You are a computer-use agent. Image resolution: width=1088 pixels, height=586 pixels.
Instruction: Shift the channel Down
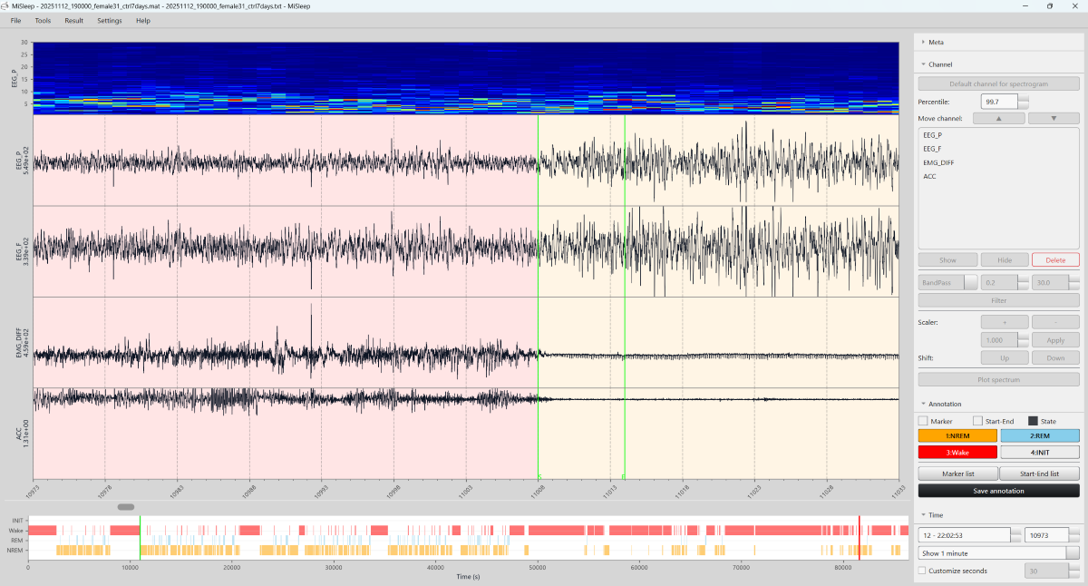pos(1055,358)
